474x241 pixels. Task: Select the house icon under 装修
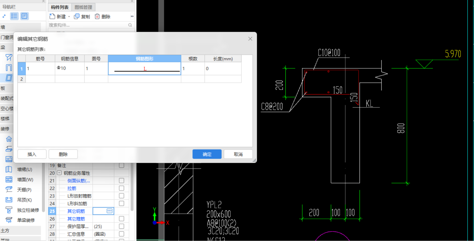(x=9, y=139)
